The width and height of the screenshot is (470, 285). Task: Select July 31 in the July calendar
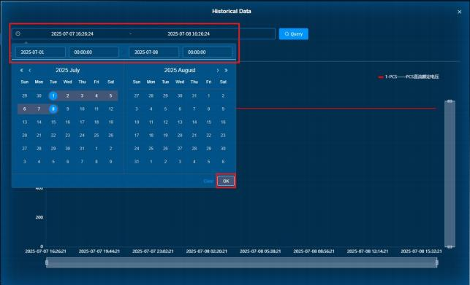82,149
